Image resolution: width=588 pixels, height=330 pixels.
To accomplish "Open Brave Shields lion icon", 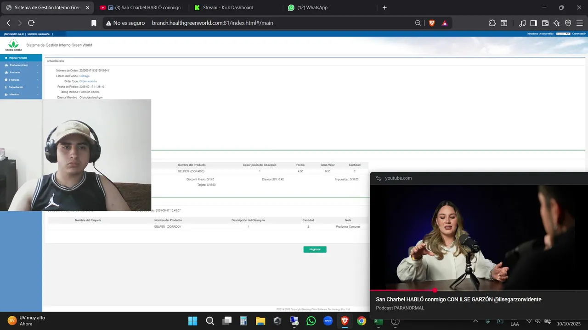I will (431, 23).
